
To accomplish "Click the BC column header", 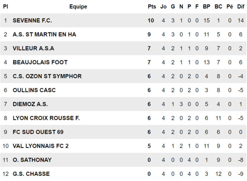I will pos(218,6).
